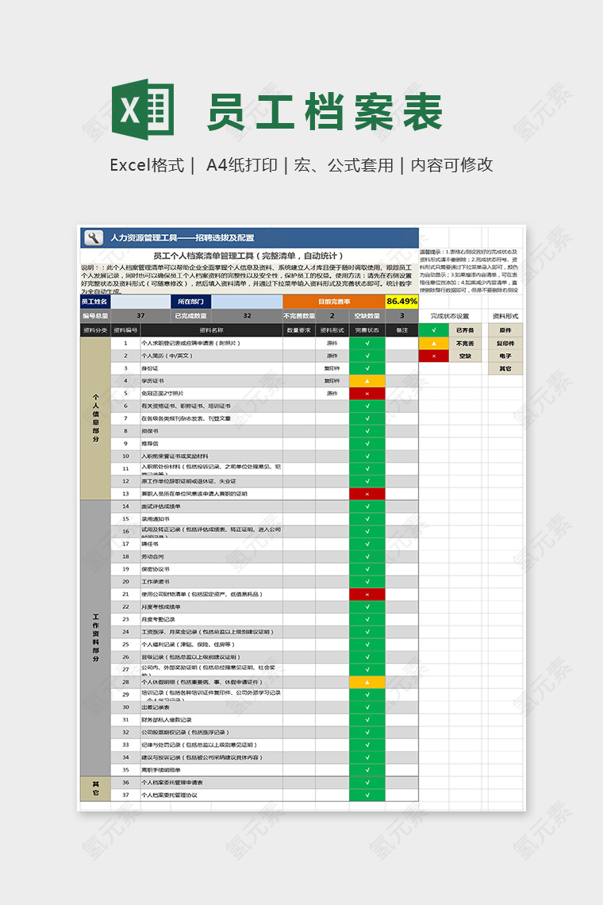This screenshot has width=603, height=905.
Task: Click the 编号总量 value 37
Action: pos(140,316)
